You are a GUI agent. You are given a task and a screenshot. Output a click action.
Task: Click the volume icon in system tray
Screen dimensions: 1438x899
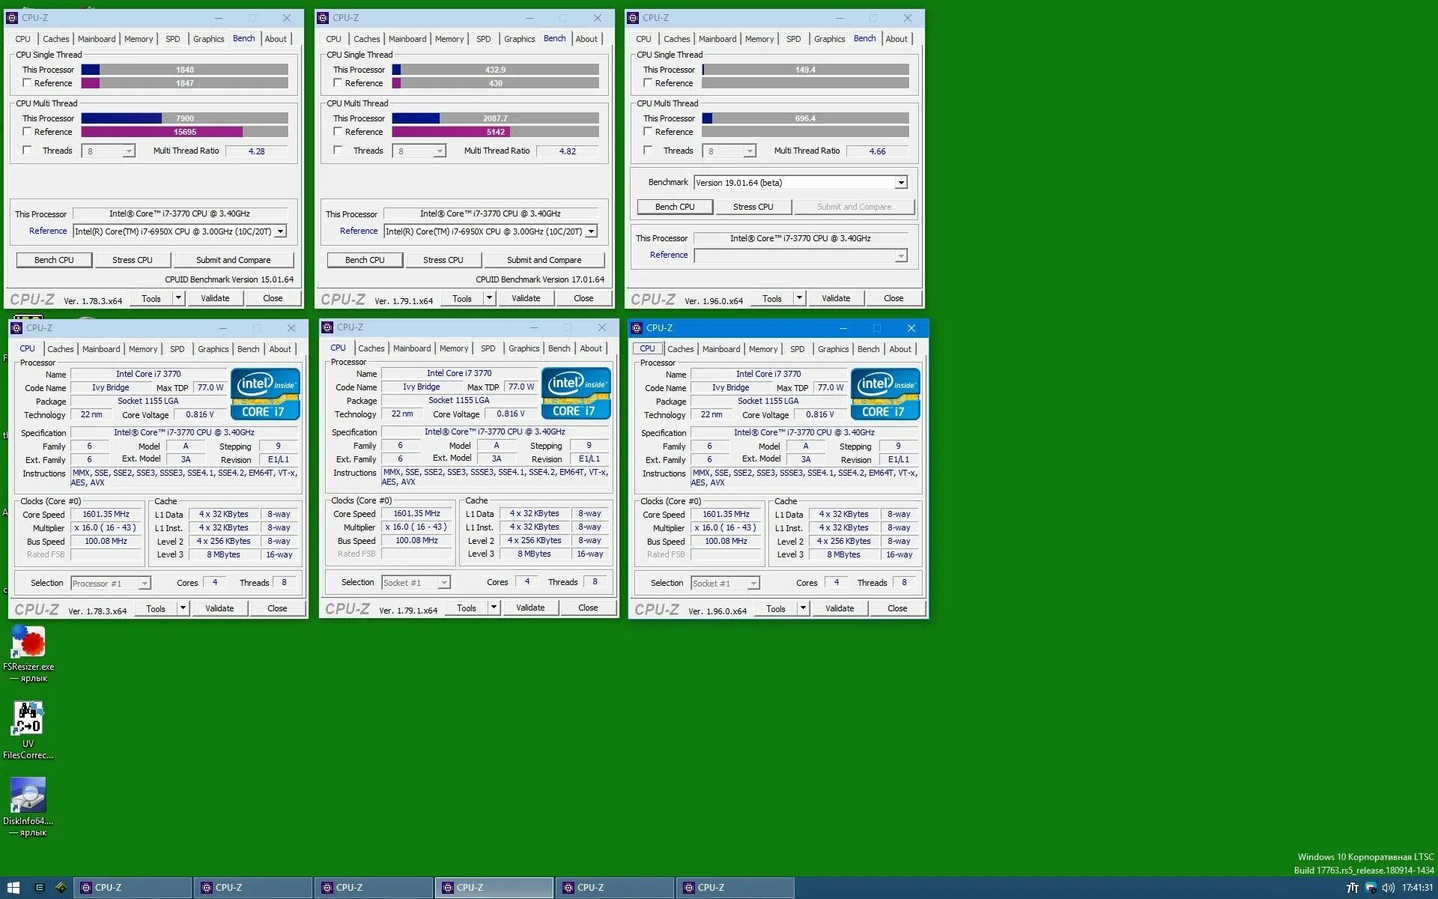tap(1388, 888)
